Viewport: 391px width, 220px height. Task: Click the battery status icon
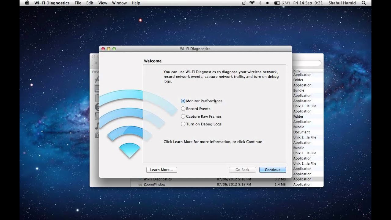click(x=277, y=3)
